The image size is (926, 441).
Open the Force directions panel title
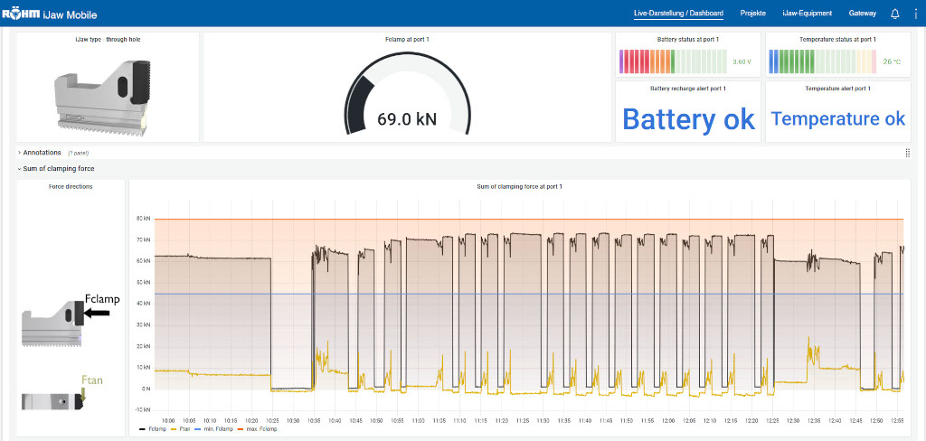pos(71,186)
